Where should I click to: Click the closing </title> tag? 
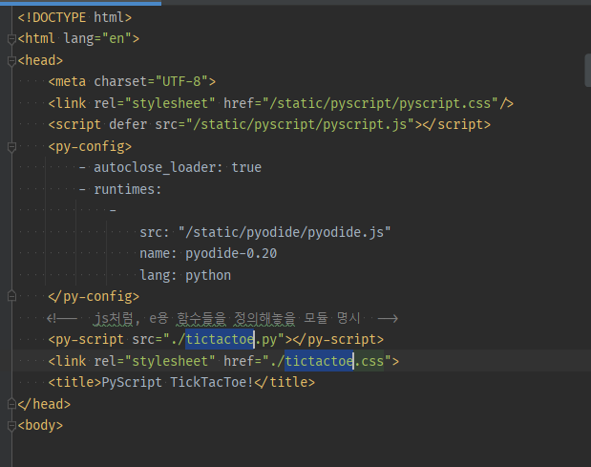pos(285,382)
